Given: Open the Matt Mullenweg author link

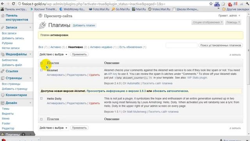Looking at the screenshot, I should point(137,112).
